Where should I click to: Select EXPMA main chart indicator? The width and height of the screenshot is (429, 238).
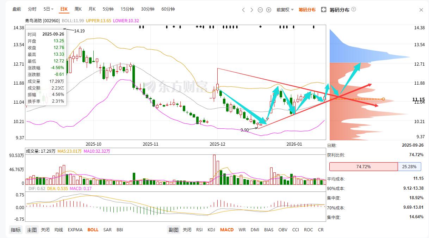coord(75,230)
